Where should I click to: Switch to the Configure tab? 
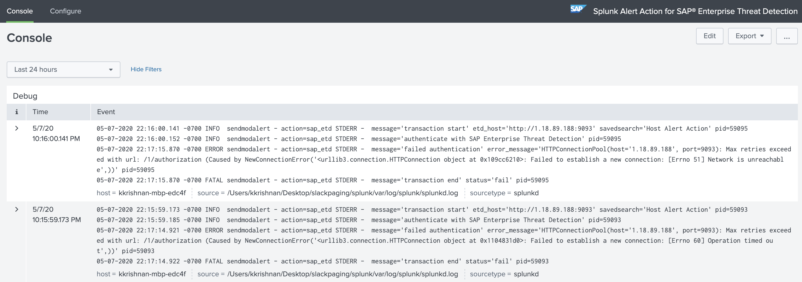coord(65,11)
